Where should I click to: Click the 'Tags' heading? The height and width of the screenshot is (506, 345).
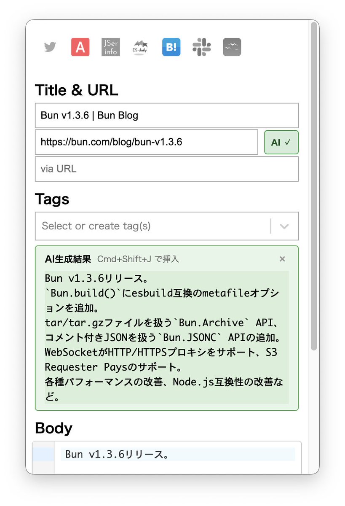(52, 199)
